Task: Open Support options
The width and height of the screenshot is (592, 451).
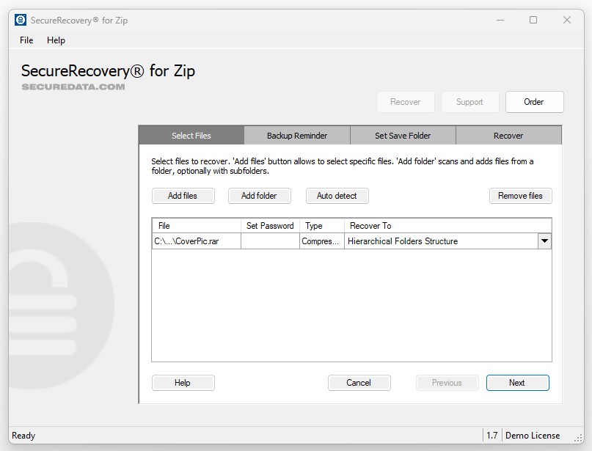Action: [469, 102]
